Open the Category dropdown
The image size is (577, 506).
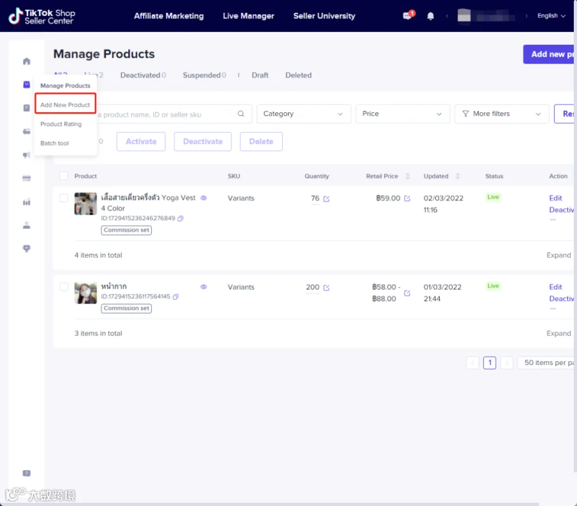pos(304,114)
